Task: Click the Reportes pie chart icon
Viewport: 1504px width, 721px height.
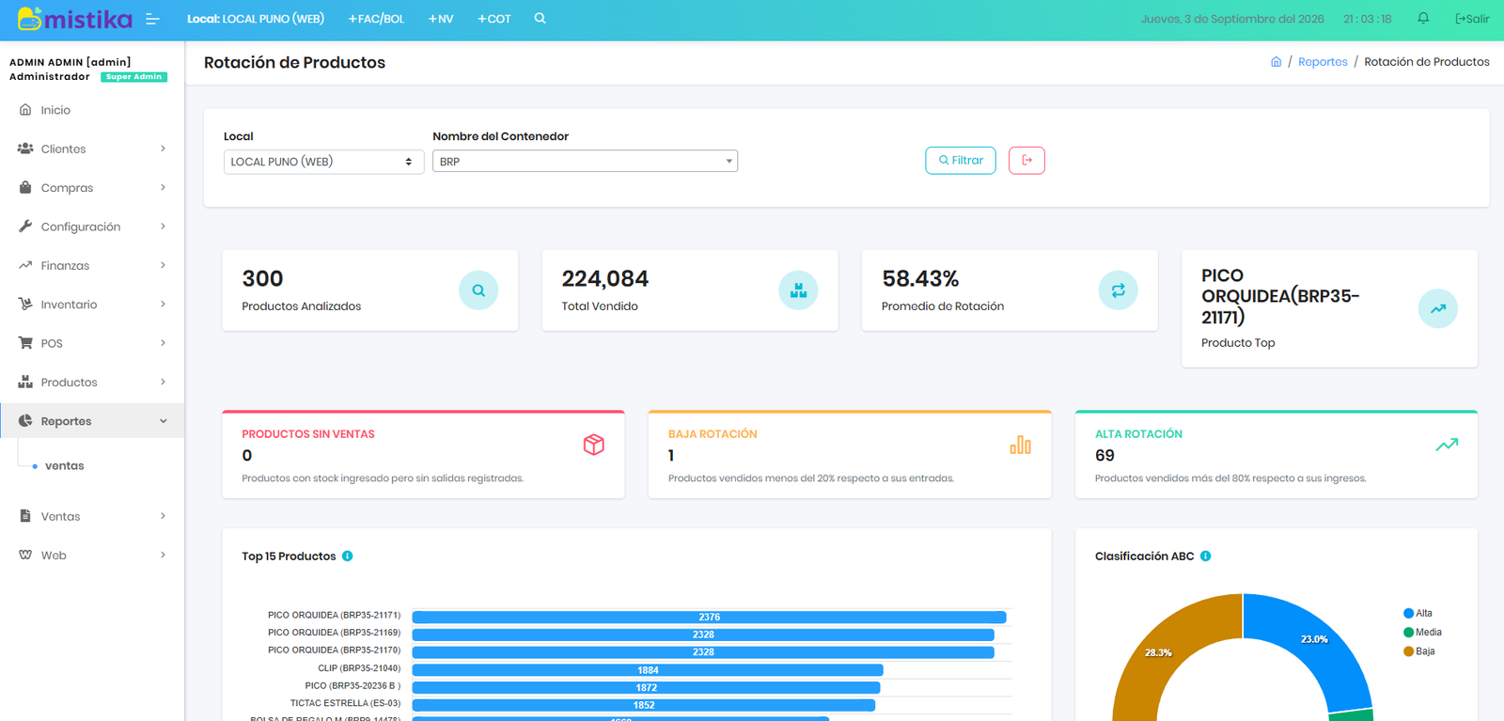Action: 25,421
